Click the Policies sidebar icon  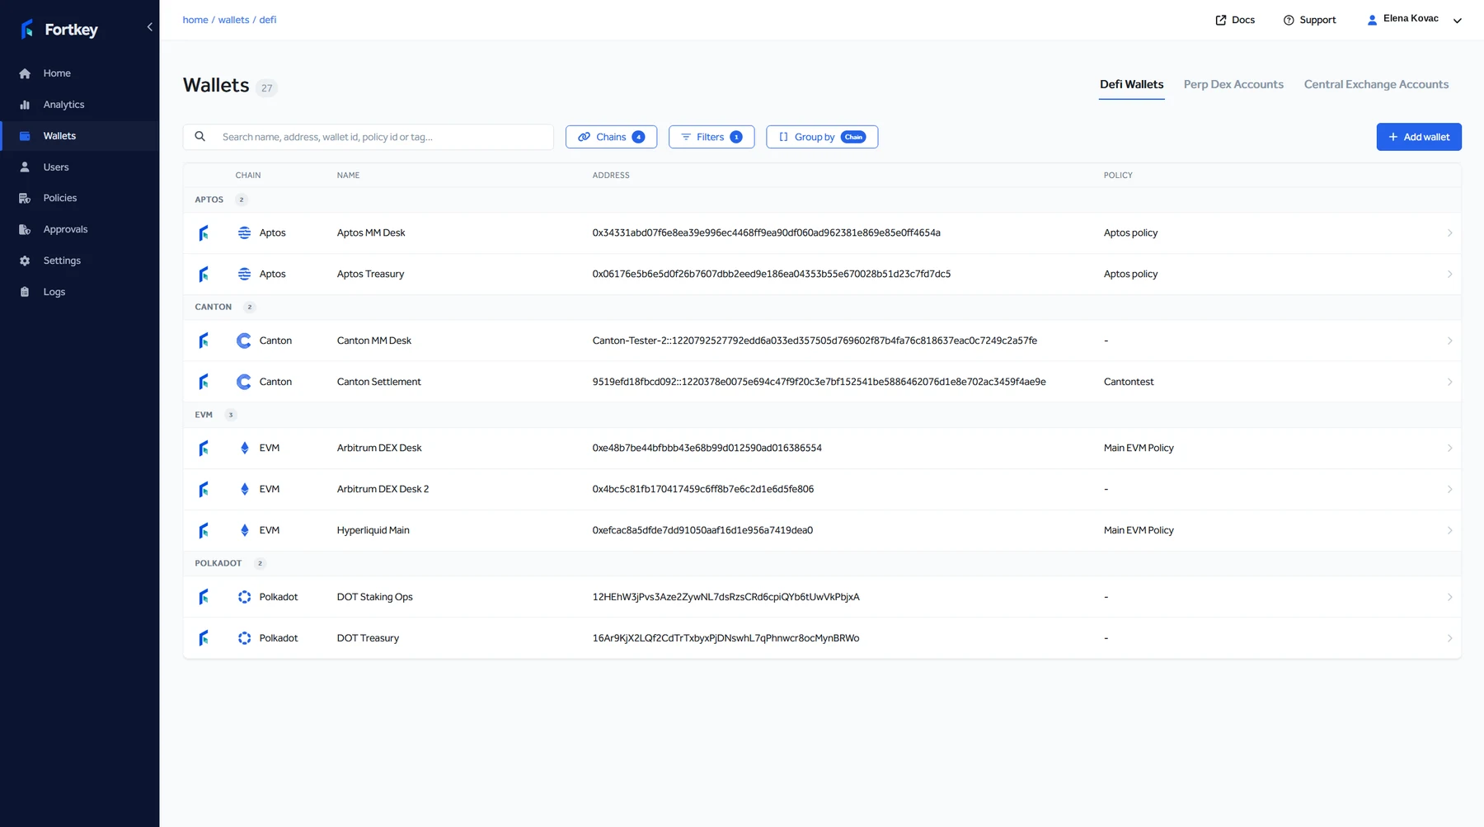(x=25, y=198)
